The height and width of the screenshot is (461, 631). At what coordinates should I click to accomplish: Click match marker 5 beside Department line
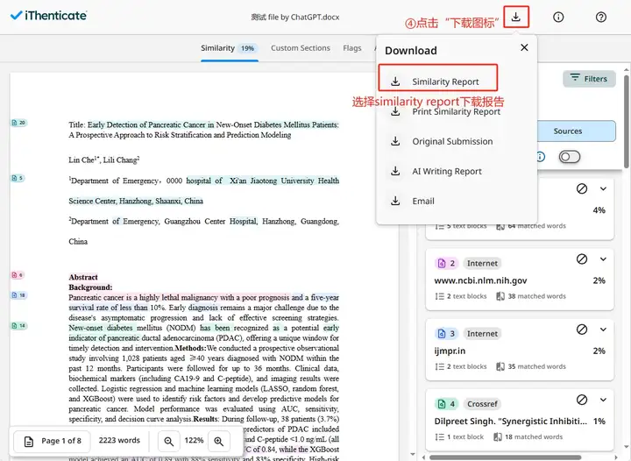(18, 178)
